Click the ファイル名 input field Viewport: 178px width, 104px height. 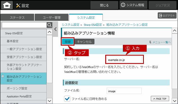[124, 91]
